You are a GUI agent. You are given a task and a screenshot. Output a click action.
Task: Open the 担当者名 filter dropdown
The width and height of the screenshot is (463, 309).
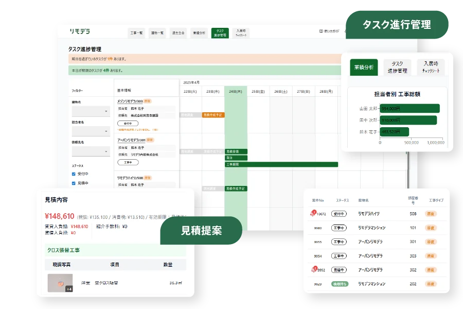91,131
